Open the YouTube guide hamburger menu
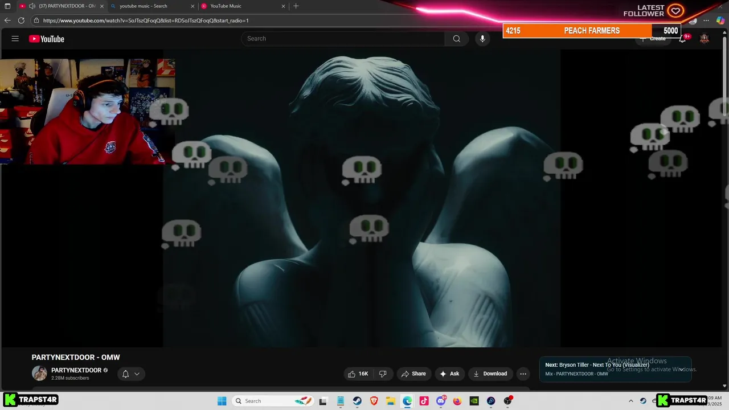Image resolution: width=729 pixels, height=410 pixels. (15, 39)
